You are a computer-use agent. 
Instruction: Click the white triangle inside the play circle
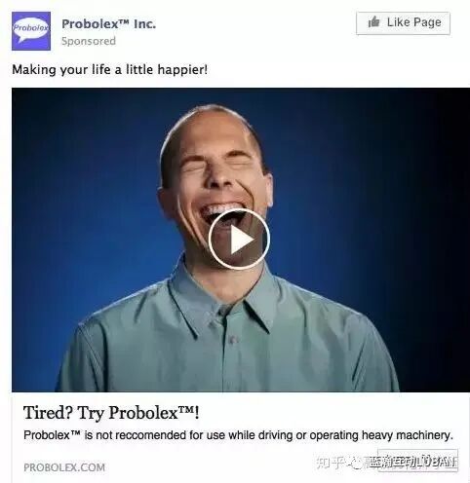tap(242, 240)
